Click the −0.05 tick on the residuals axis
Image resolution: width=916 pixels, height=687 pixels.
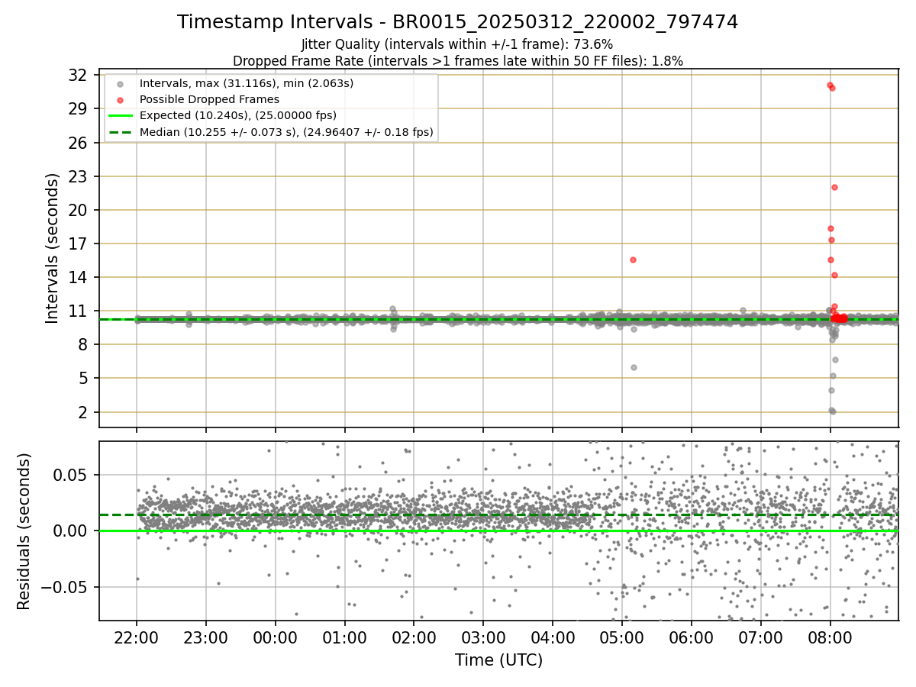click(65, 587)
